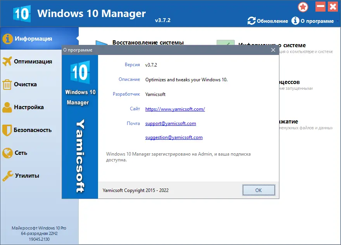This screenshot has width=341, height=245.
Task: Expand the dropdown arrow next to О программе
Action: [x=338, y=21]
